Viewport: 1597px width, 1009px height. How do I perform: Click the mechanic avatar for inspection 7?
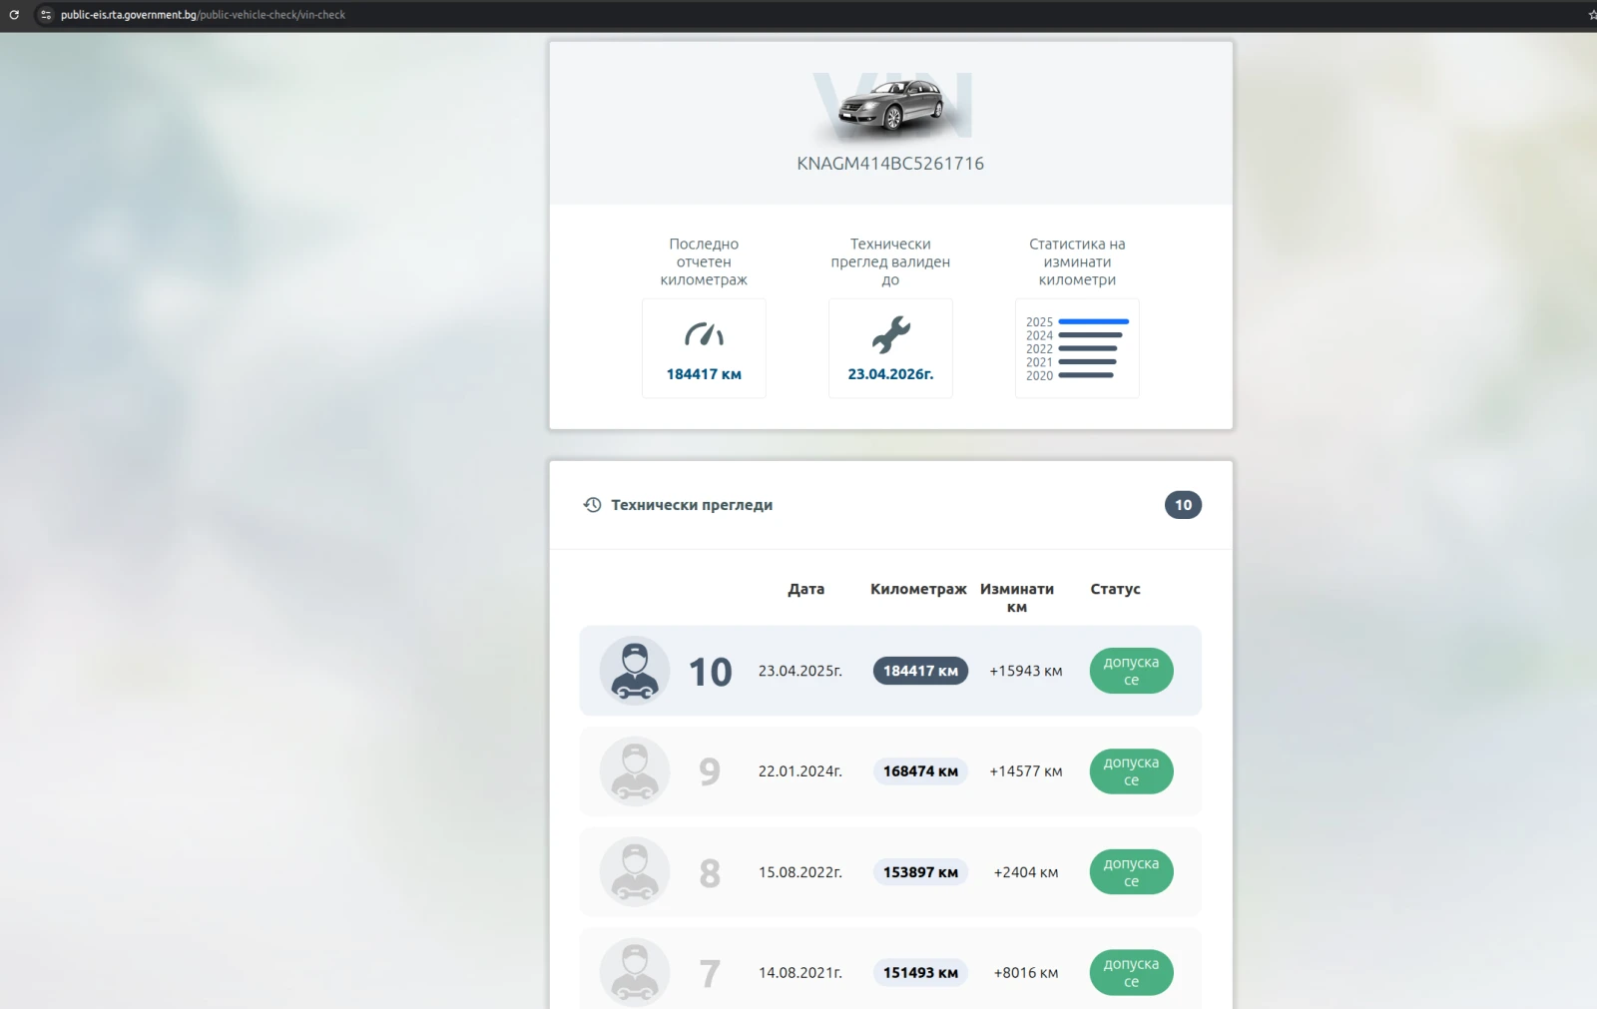point(635,972)
